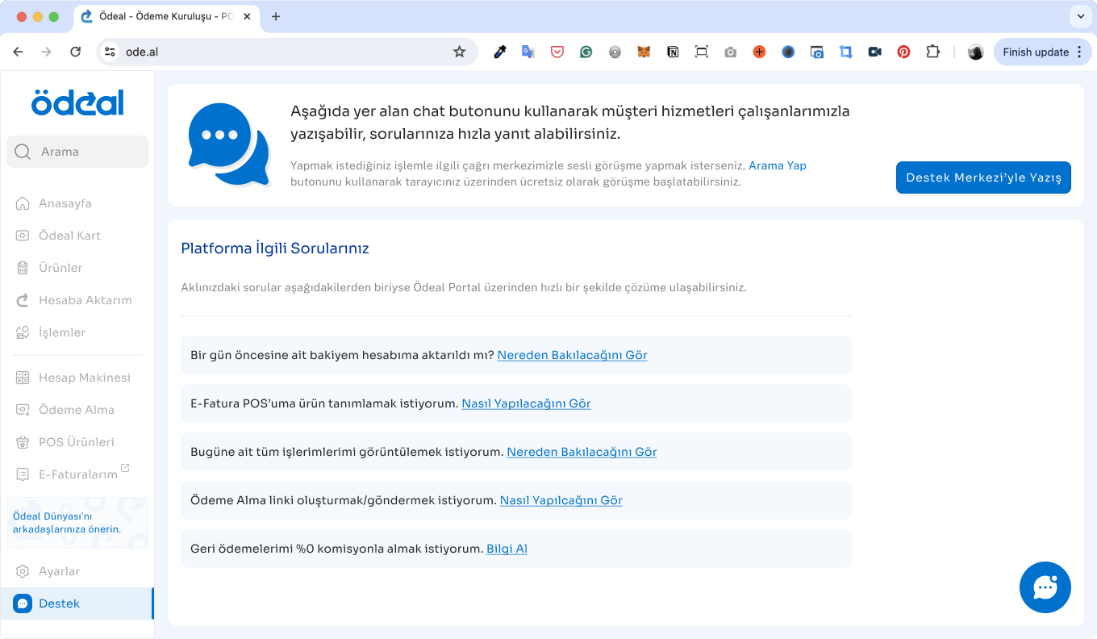Image resolution: width=1097 pixels, height=639 pixels.
Task: Open Ödeme Alma in sidebar
Action: pyautogui.click(x=77, y=410)
